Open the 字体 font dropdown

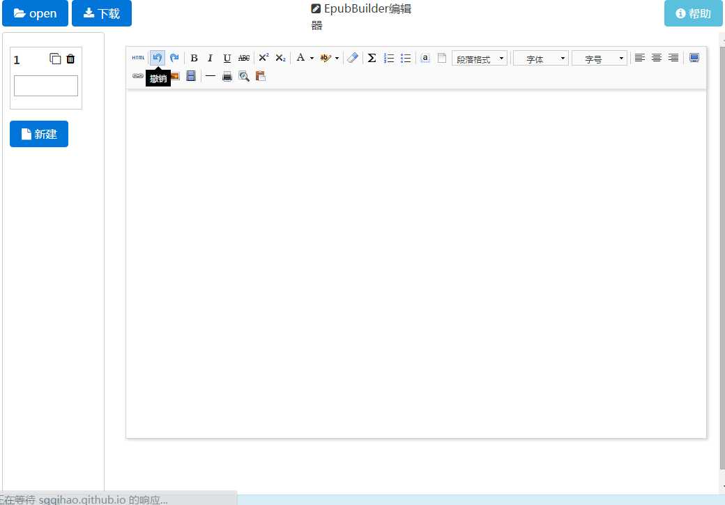tap(541, 59)
